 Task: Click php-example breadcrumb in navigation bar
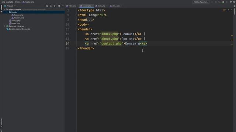7,2
